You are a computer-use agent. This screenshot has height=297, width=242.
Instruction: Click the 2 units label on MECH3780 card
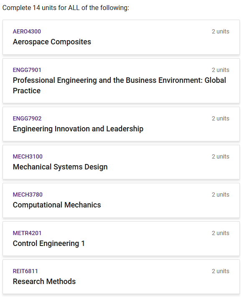(220, 195)
